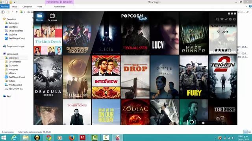Go up one folder level in Explorer
Viewport: 252px width, 141px height.
17,12
